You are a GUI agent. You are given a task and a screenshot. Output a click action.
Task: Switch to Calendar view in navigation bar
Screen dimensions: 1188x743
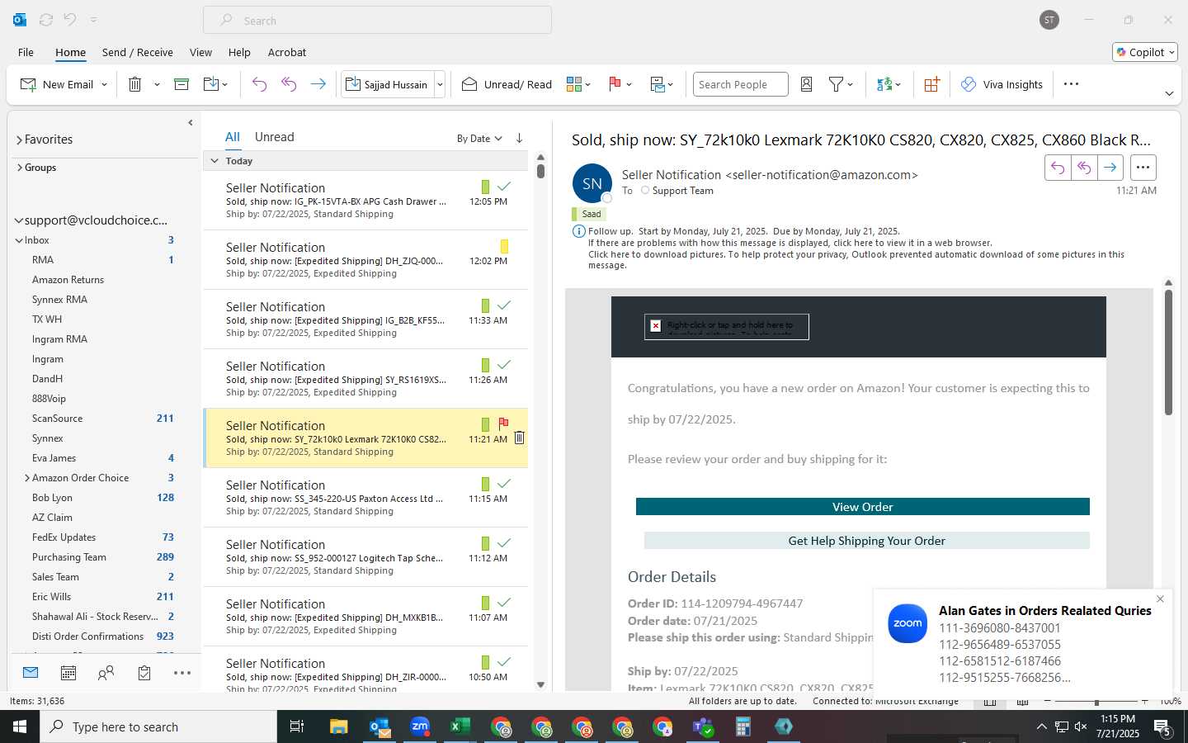(68, 673)
